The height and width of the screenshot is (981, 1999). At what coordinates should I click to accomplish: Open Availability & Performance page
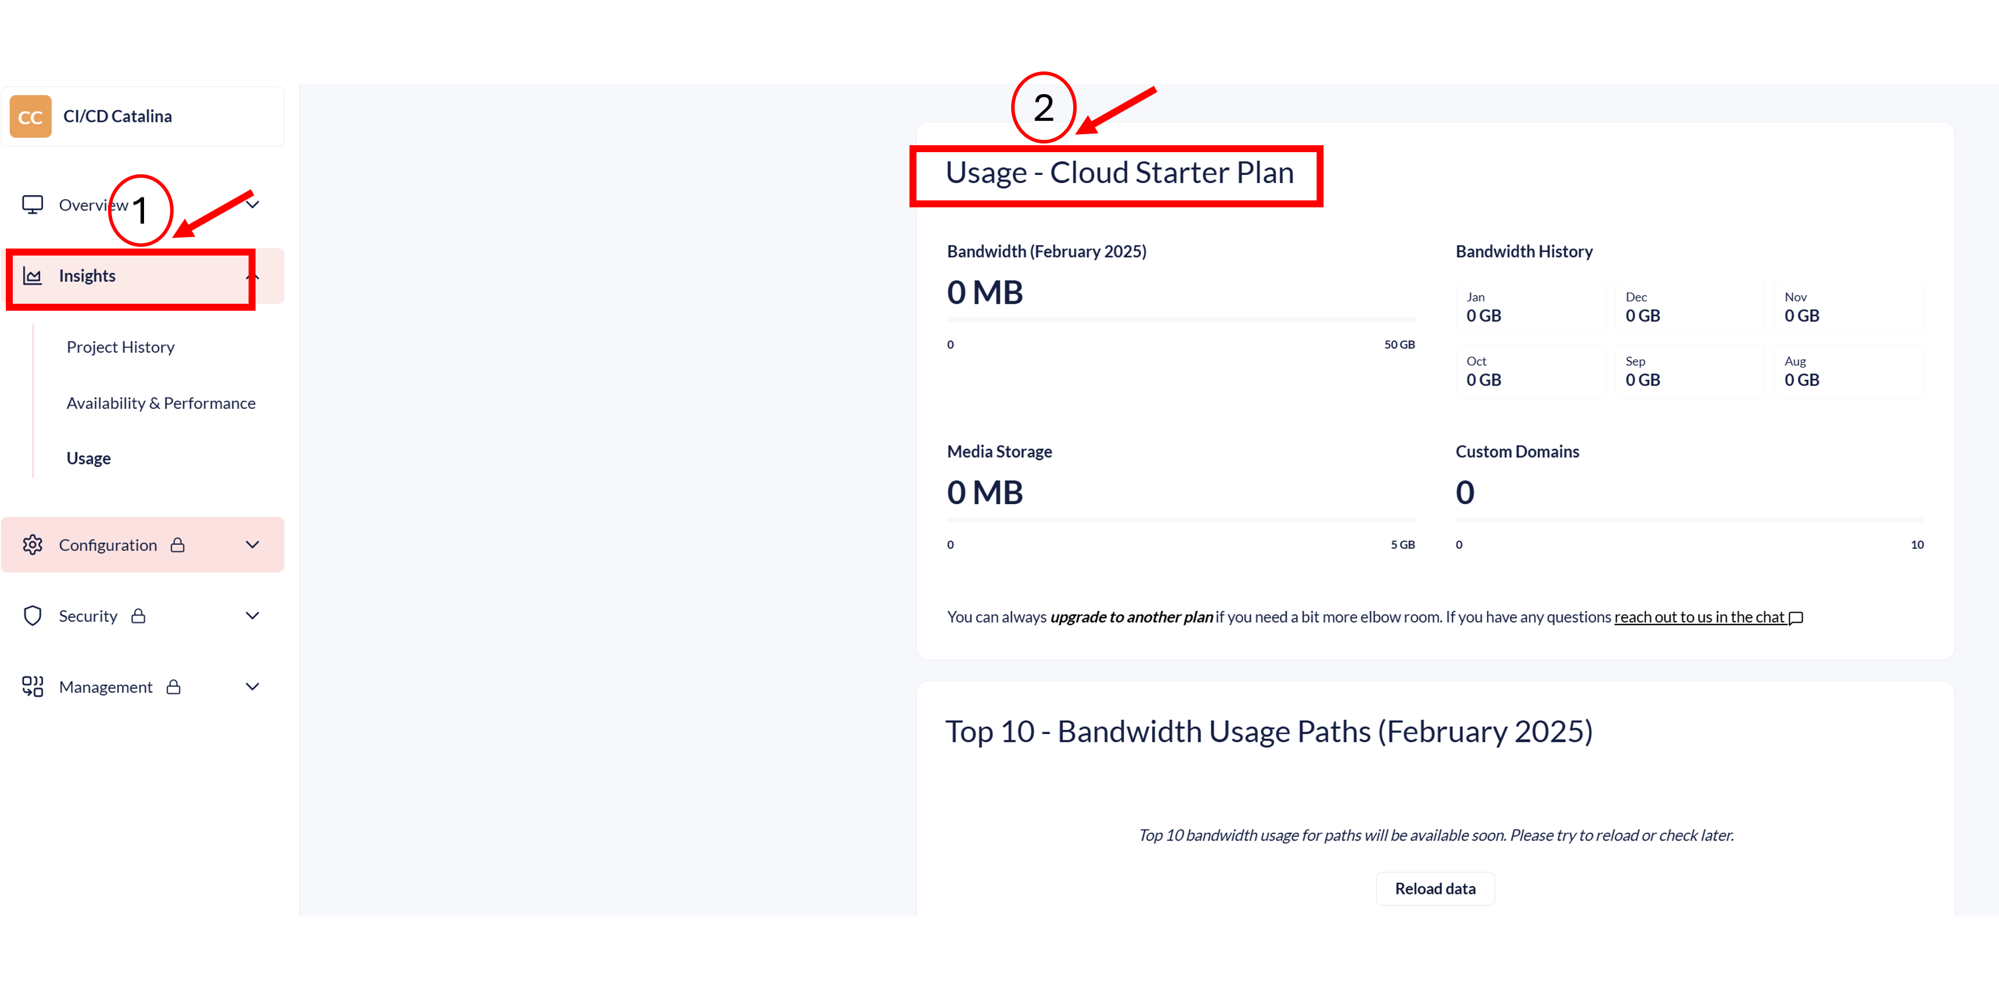pos(161,403)
